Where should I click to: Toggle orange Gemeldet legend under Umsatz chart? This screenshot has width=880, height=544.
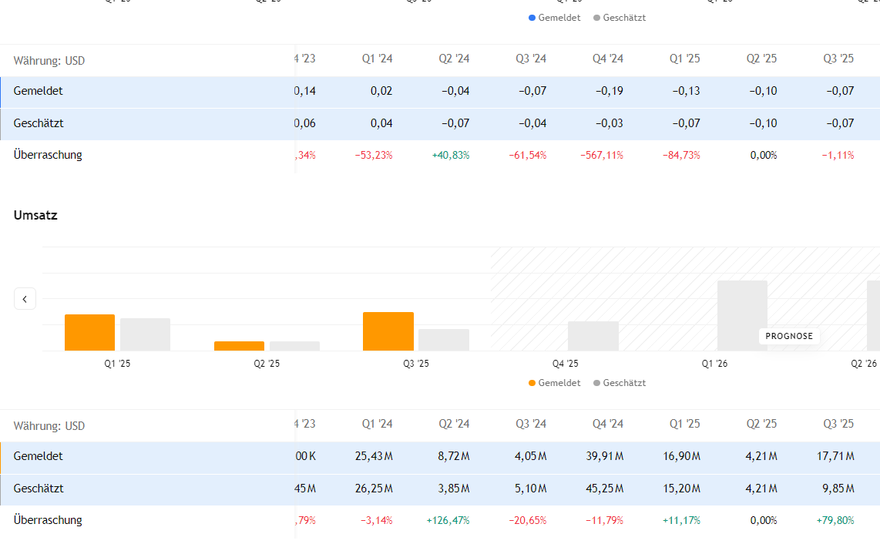555,383
